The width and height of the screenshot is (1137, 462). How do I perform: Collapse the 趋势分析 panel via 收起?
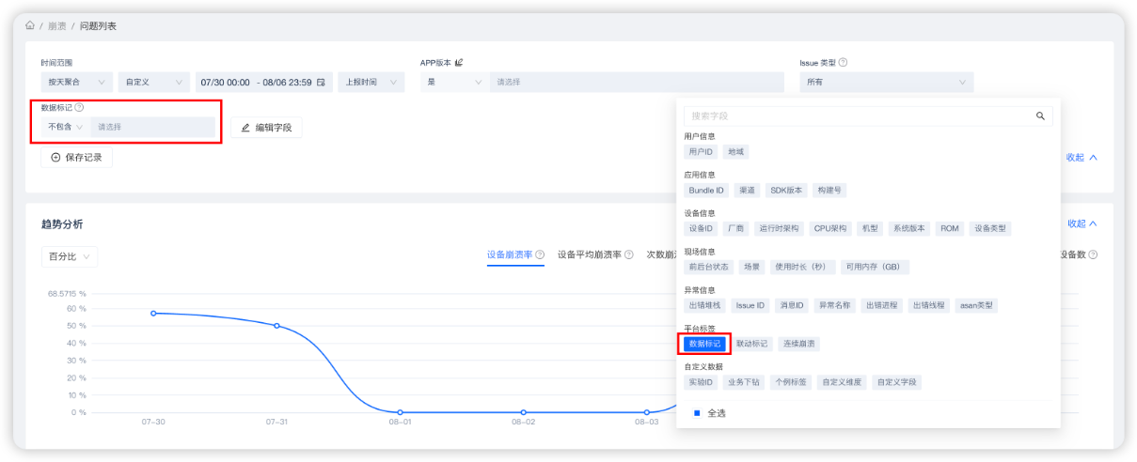point(1082,223)
